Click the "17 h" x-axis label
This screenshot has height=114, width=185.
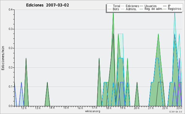tap(94, 108)
